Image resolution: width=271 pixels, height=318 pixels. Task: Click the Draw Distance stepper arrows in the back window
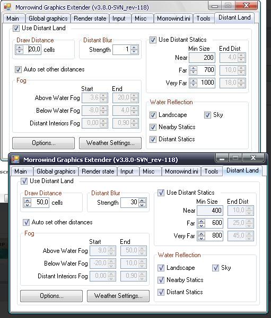[x=20, y=50]
